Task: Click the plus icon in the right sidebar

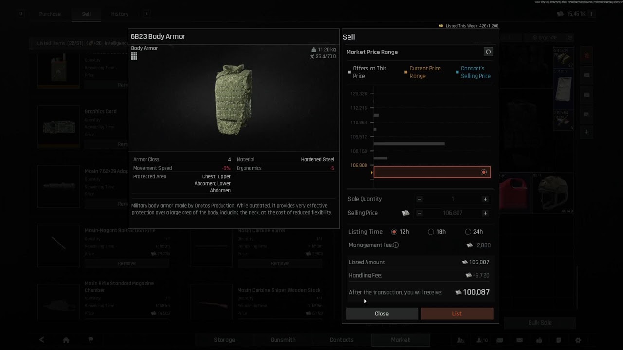Action: pos(586,132)
